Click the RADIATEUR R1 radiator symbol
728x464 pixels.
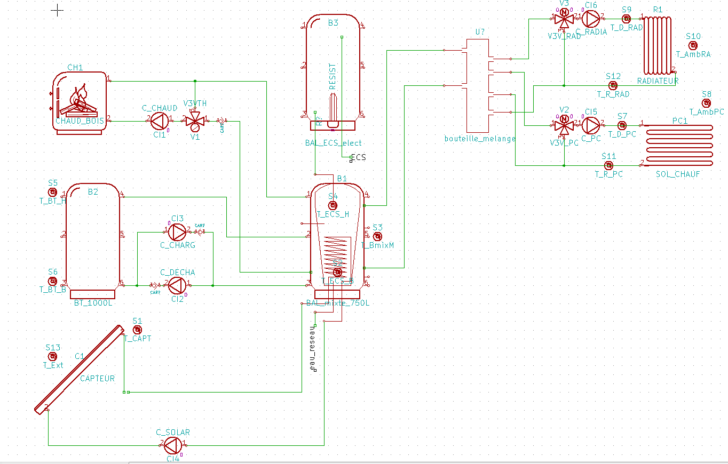coord(657,46)
